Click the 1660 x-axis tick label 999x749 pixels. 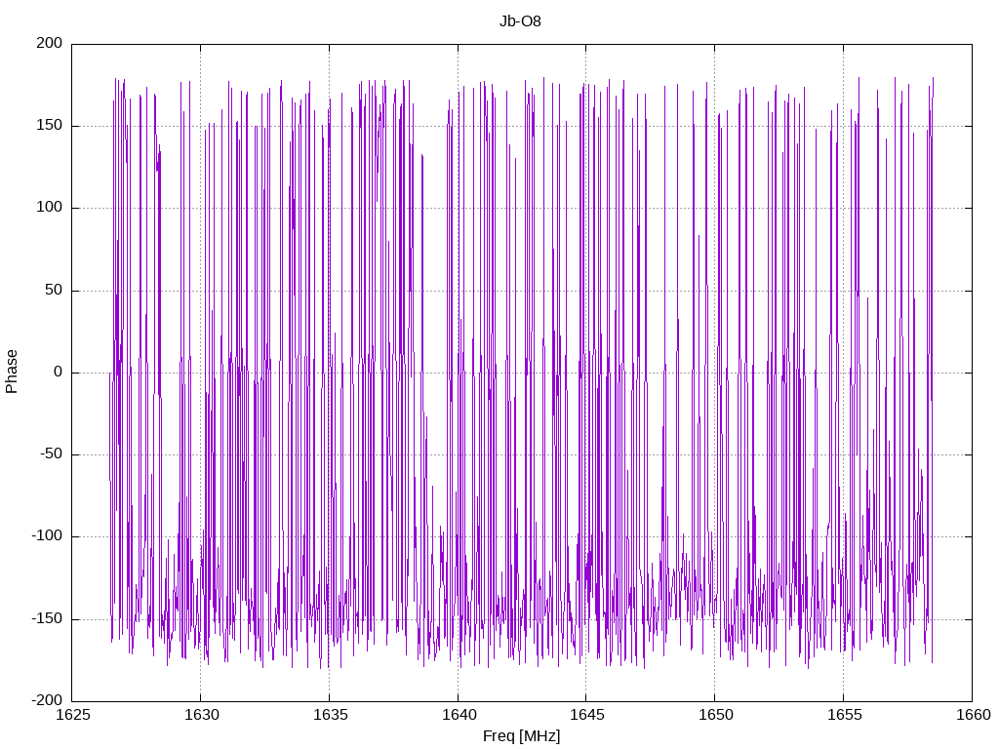(973, 715)
